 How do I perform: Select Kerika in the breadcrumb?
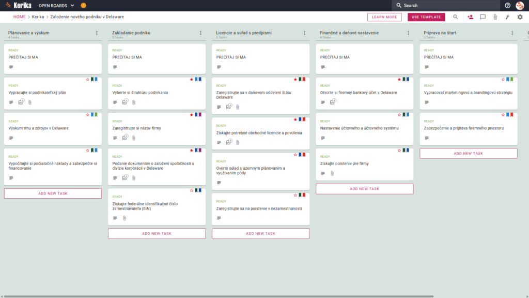[38, 17]
